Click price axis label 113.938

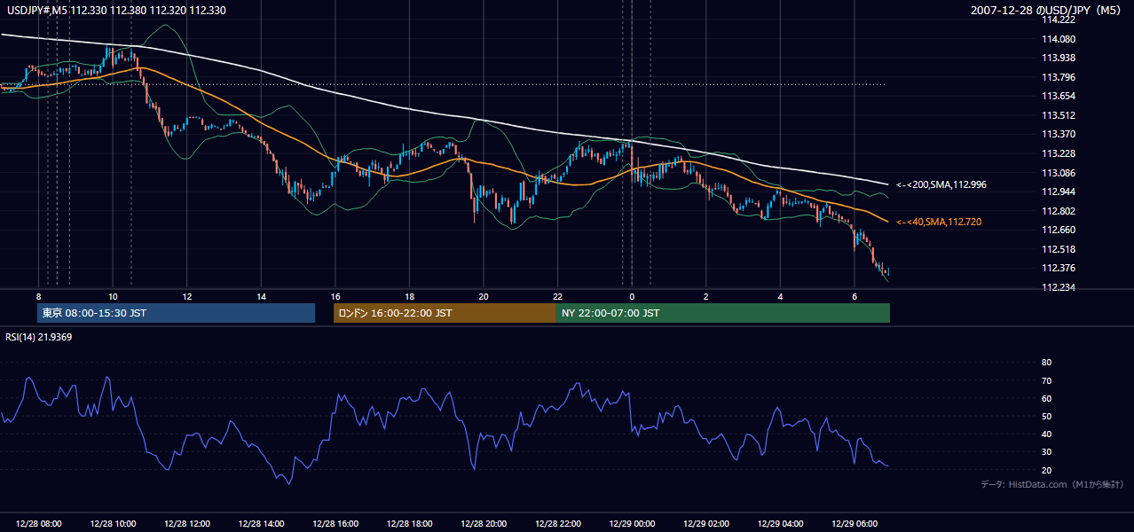1059,58
